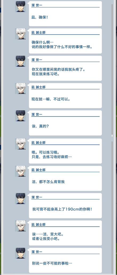Click Isagi's avatar beside the '凪,确保!' message
Screen dimensions: 117x275
21,6
